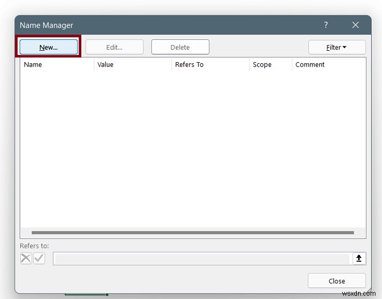Click the horizontal scrollbar in names list

coord(193,232)
